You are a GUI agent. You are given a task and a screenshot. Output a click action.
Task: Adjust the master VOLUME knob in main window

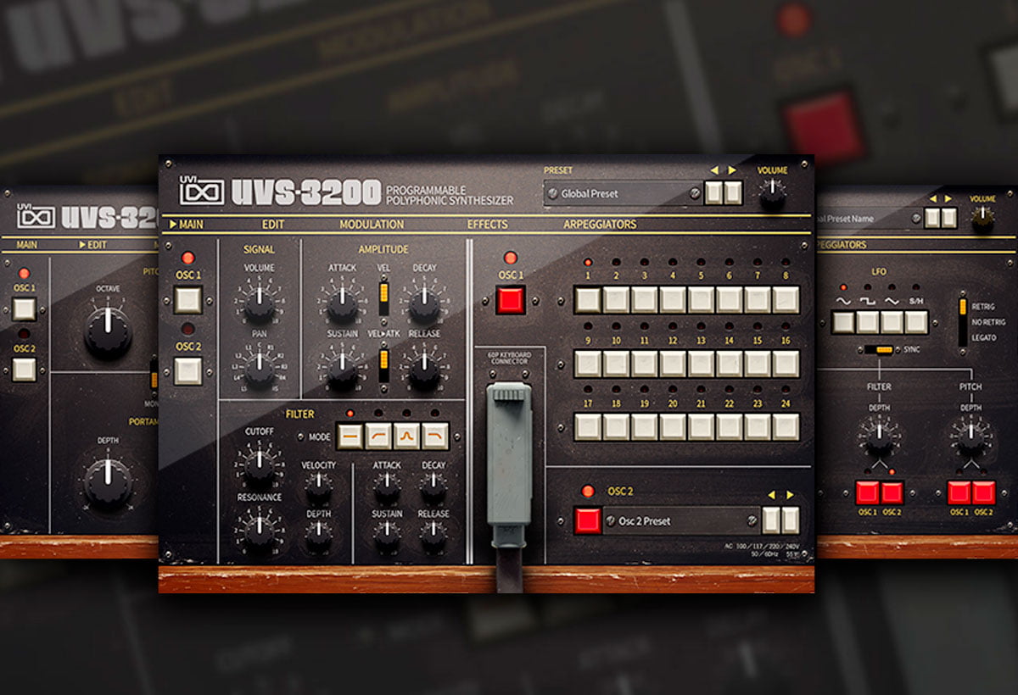[x=772, y=196]
